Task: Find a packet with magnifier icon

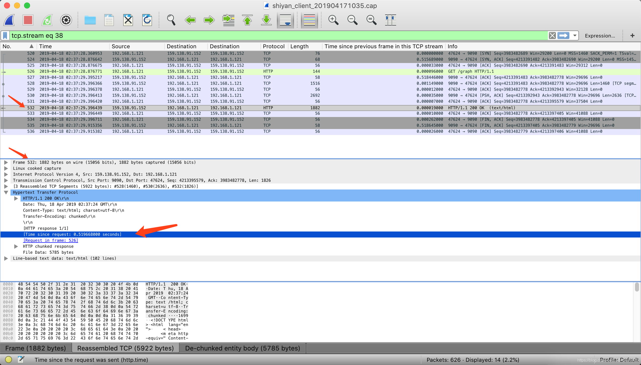Action: (171, 20)
